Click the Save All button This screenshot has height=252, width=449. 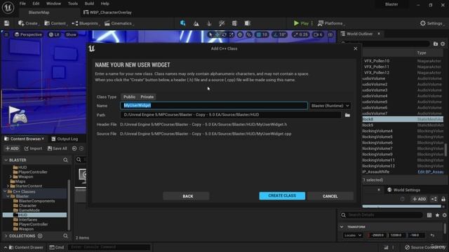click(58, 148)
